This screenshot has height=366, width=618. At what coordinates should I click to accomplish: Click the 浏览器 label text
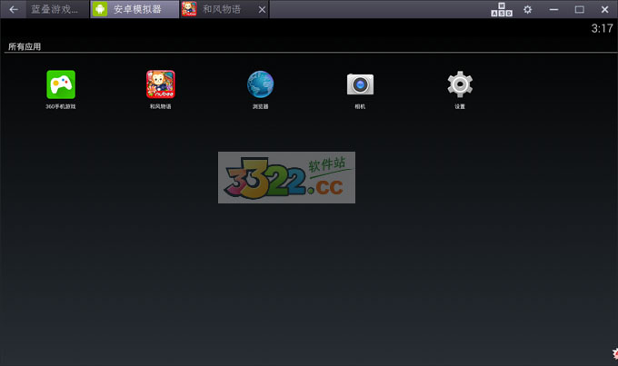click(260, 106)
